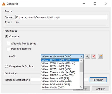Image resolution: width=112 pixels, height=94 pixels.
Task: Pick Video - DIV3 + MP3 (ASF)
Action: [60, 85]
